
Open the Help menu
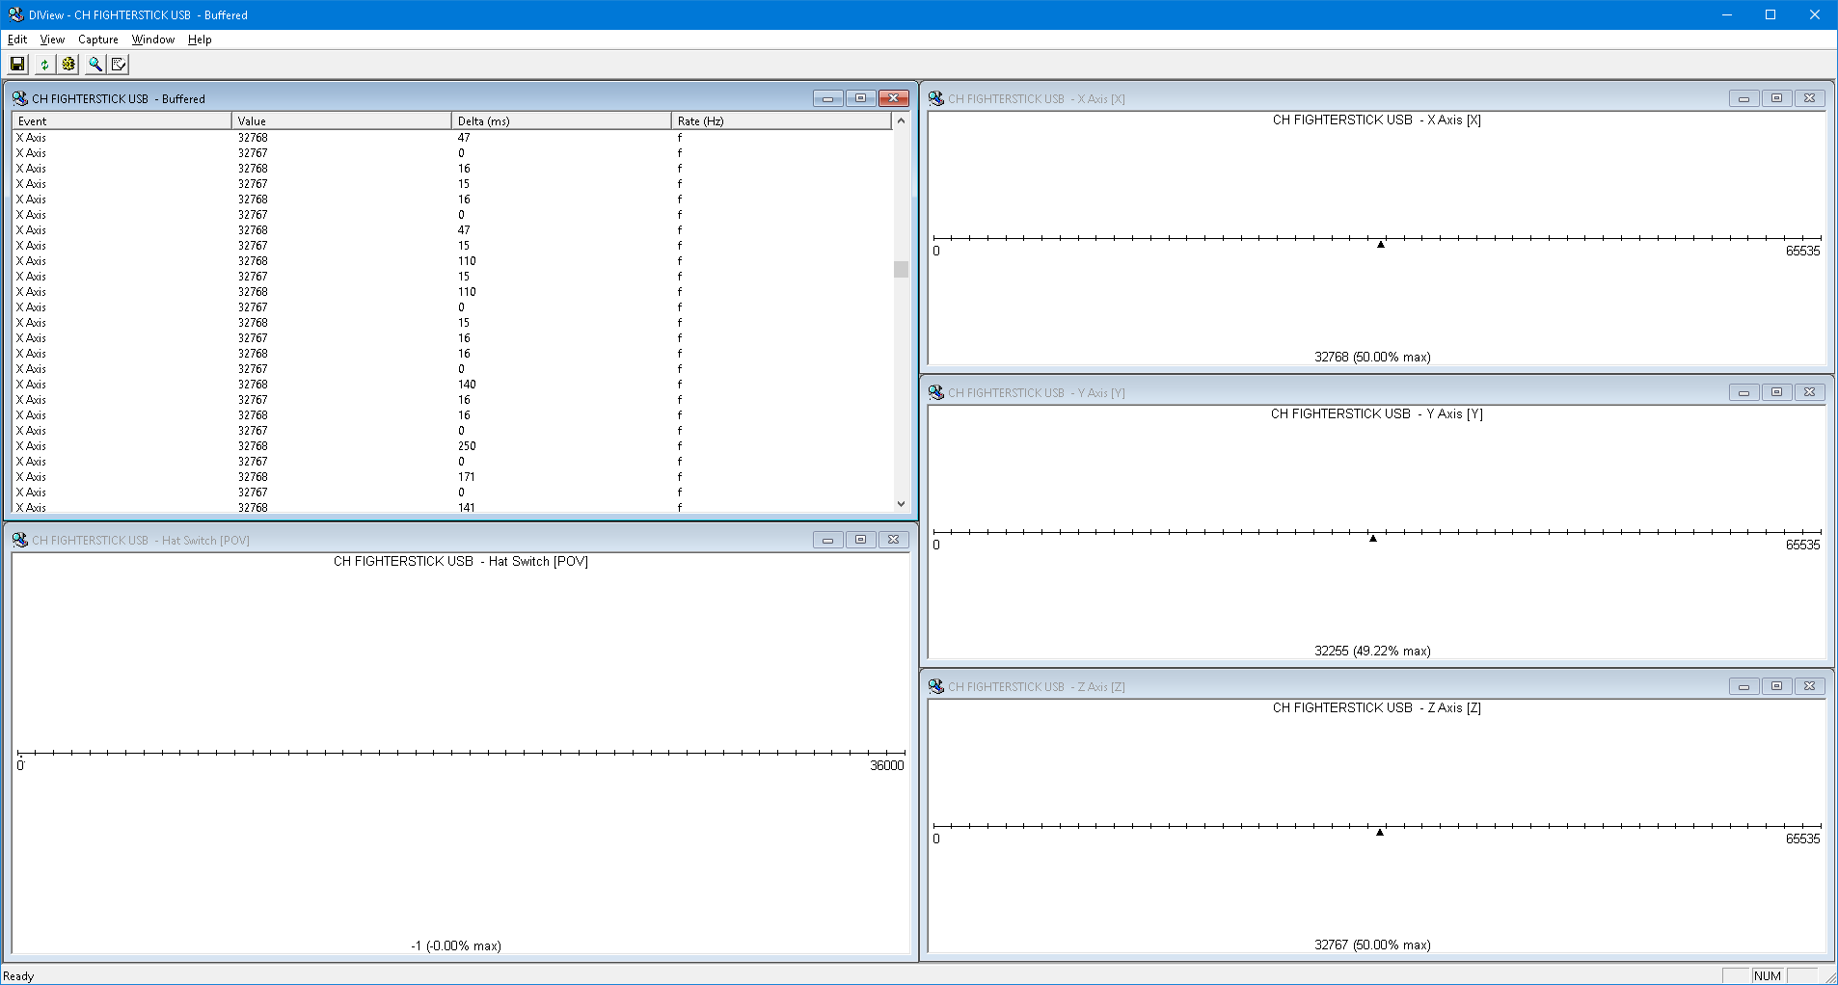200,40
